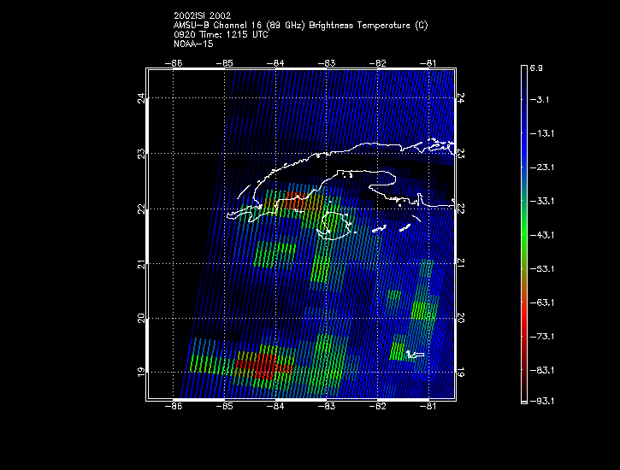Click the -84 longitude label on bottom axis

[x=275, y=408]
